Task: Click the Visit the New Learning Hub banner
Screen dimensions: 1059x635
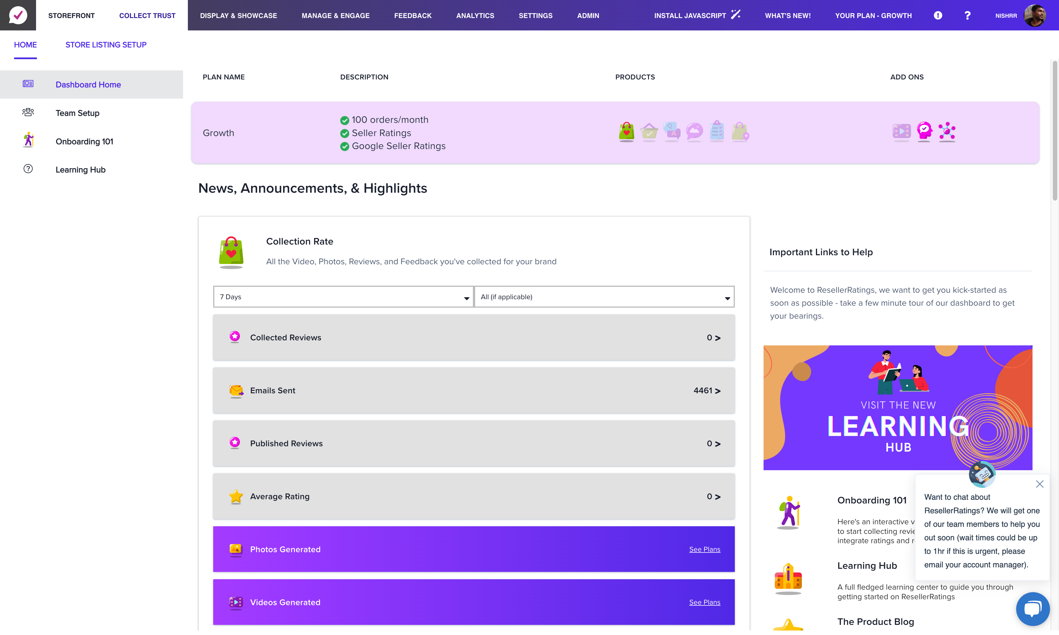Action: coord(898,407)
